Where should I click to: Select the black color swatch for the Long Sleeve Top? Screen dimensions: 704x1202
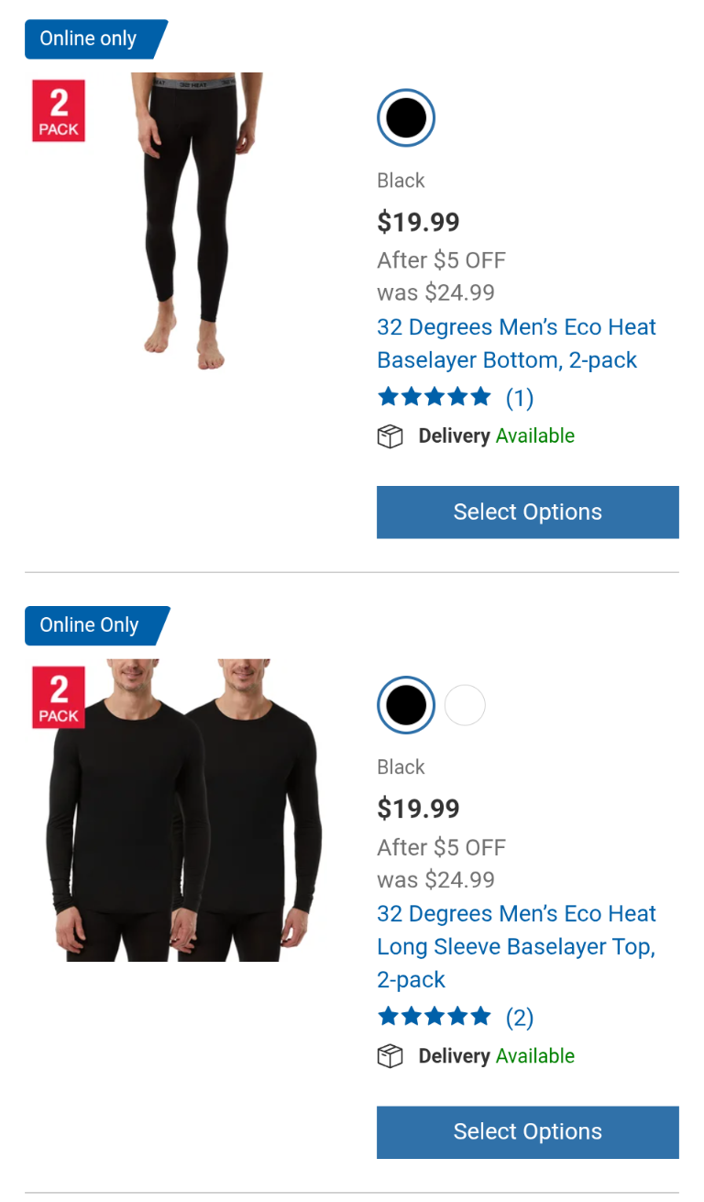[406, 705]
